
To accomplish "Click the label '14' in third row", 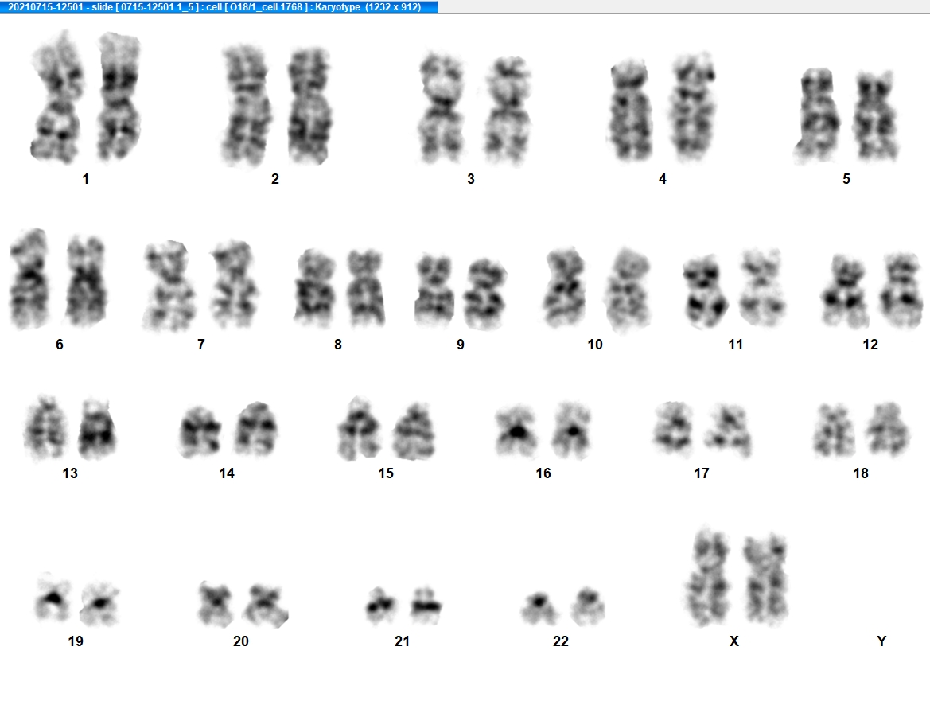I will tap(227, 473).
